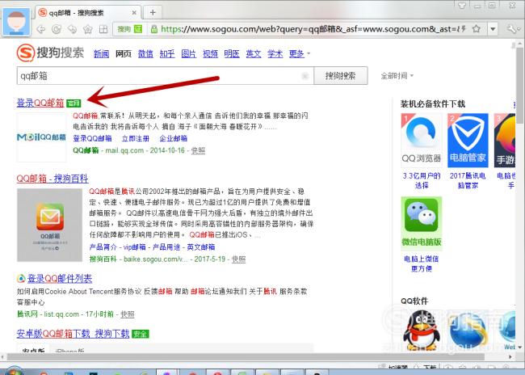Click the QQ浏览器 download icon
The height and width of the screenshot is (375, 525).
click(x=421, y=140)
